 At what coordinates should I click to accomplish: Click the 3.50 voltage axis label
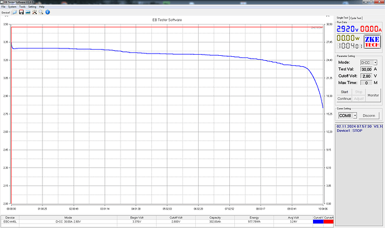click(6, 25)
